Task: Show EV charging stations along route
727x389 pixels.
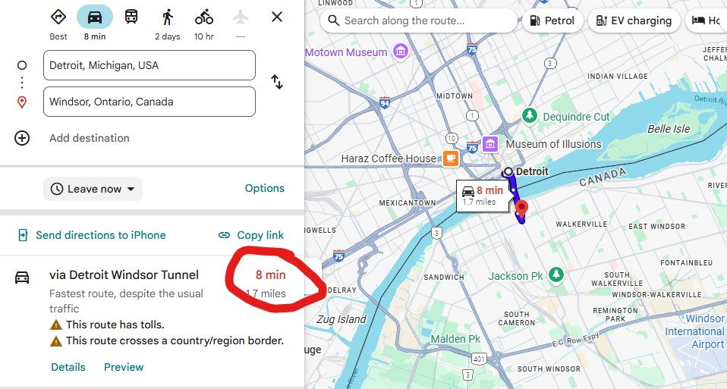Action: pos(634,20)
